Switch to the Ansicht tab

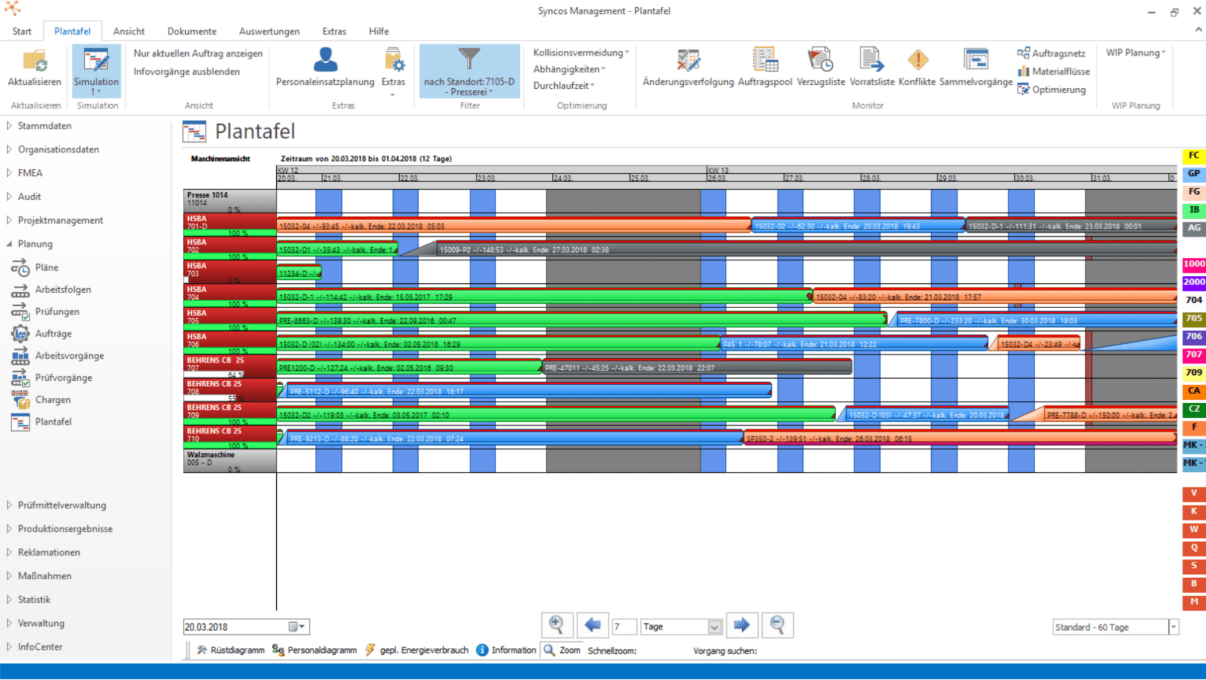coord(129,31)
